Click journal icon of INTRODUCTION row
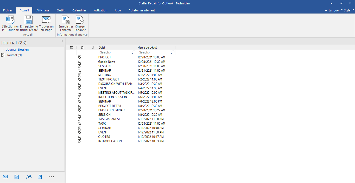This screenshot has width=355, height=183. [x=79, y=141]
